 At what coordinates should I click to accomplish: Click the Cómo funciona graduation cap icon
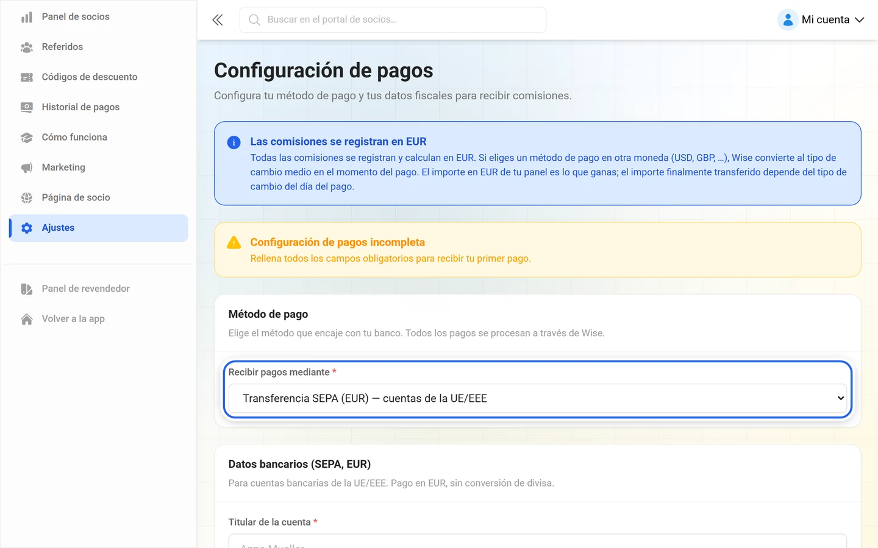point(27,138)
